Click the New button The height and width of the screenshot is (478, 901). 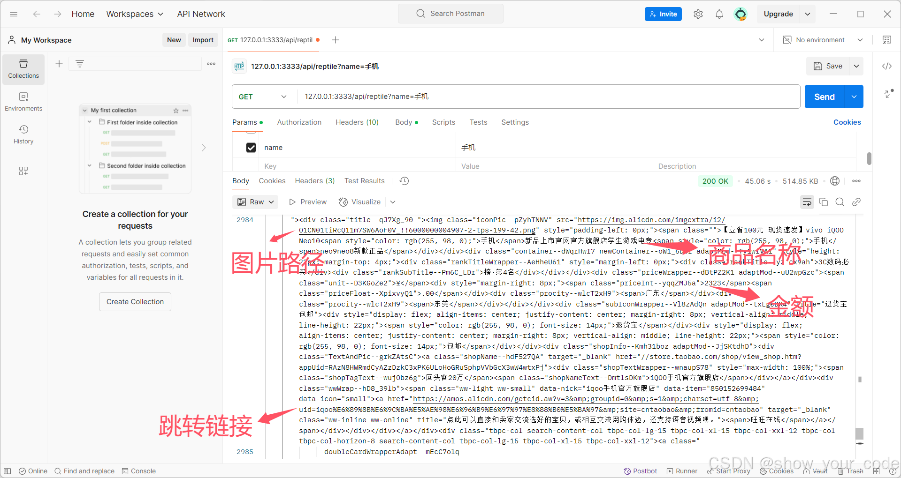(x=174, y=40)
